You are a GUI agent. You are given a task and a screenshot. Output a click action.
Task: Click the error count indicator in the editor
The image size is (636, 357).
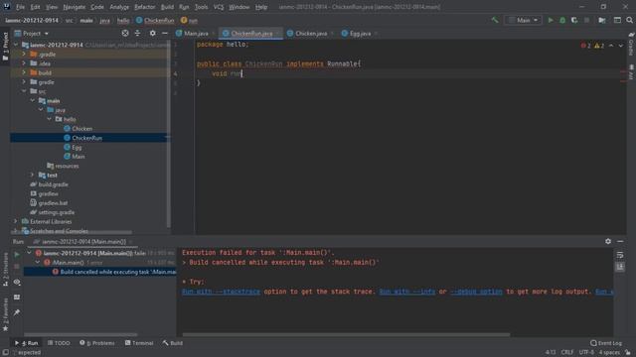585,46
